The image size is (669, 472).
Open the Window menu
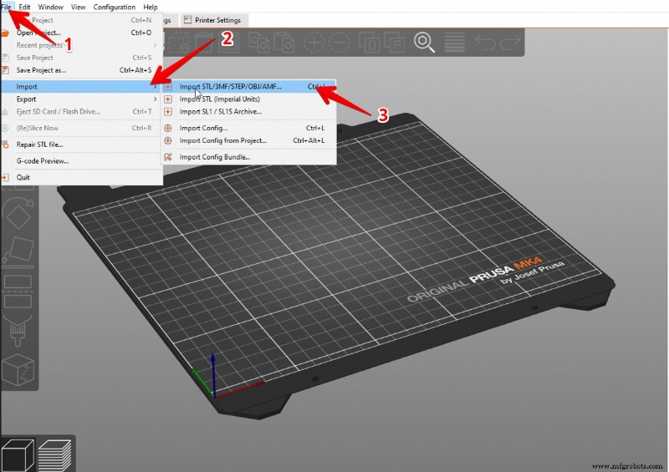point(51,7)
